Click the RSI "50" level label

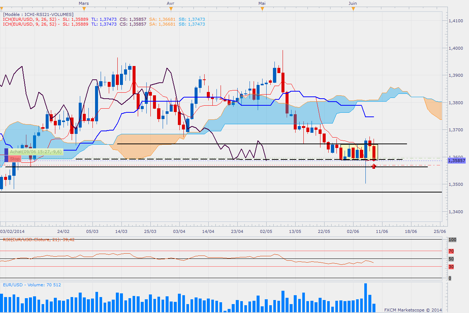click(x=451, y=259)
